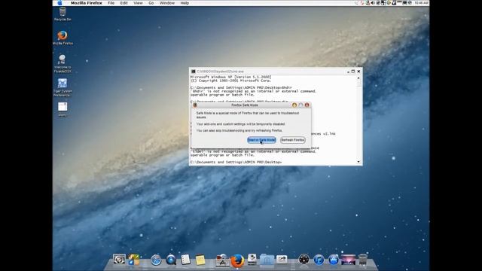Open the checklist notepad dock icon
482x271 pixels.
(185, 260)
